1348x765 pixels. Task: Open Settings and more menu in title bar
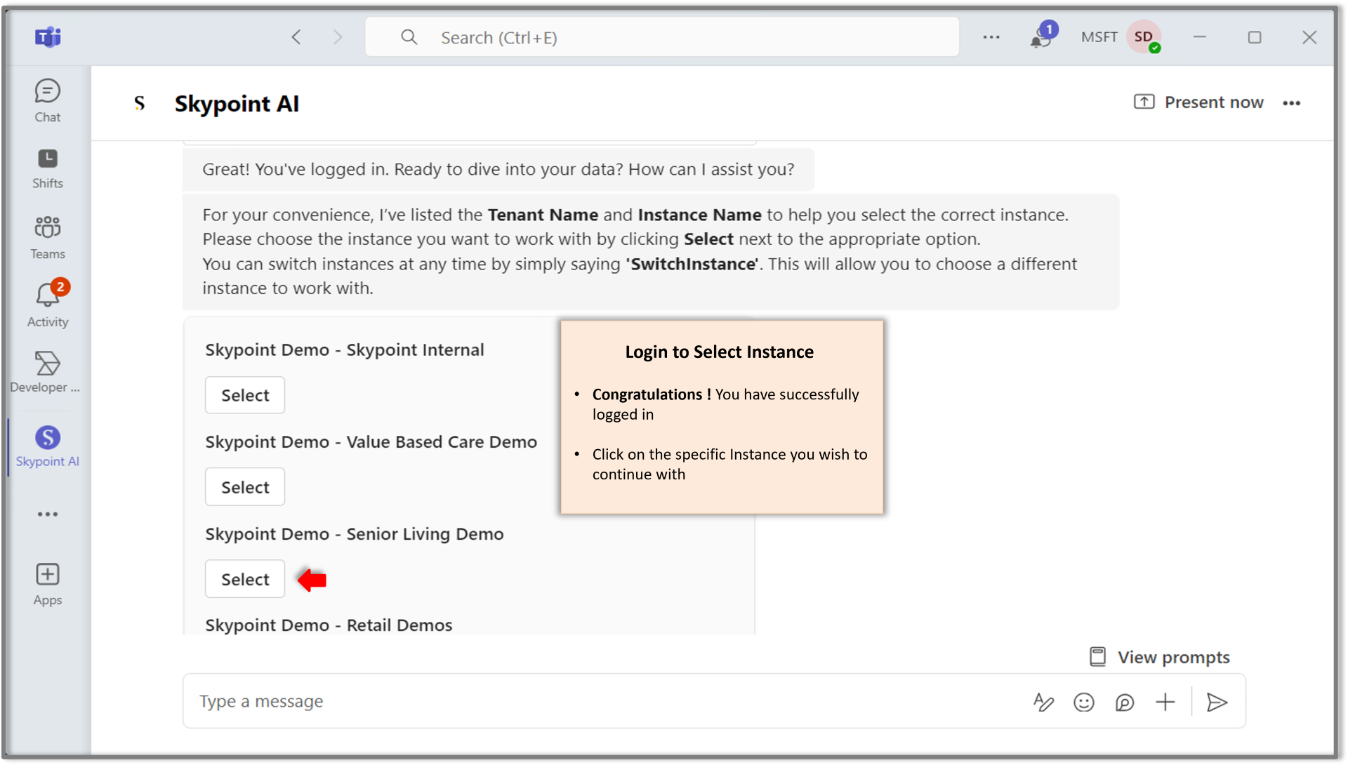[991, 37]
